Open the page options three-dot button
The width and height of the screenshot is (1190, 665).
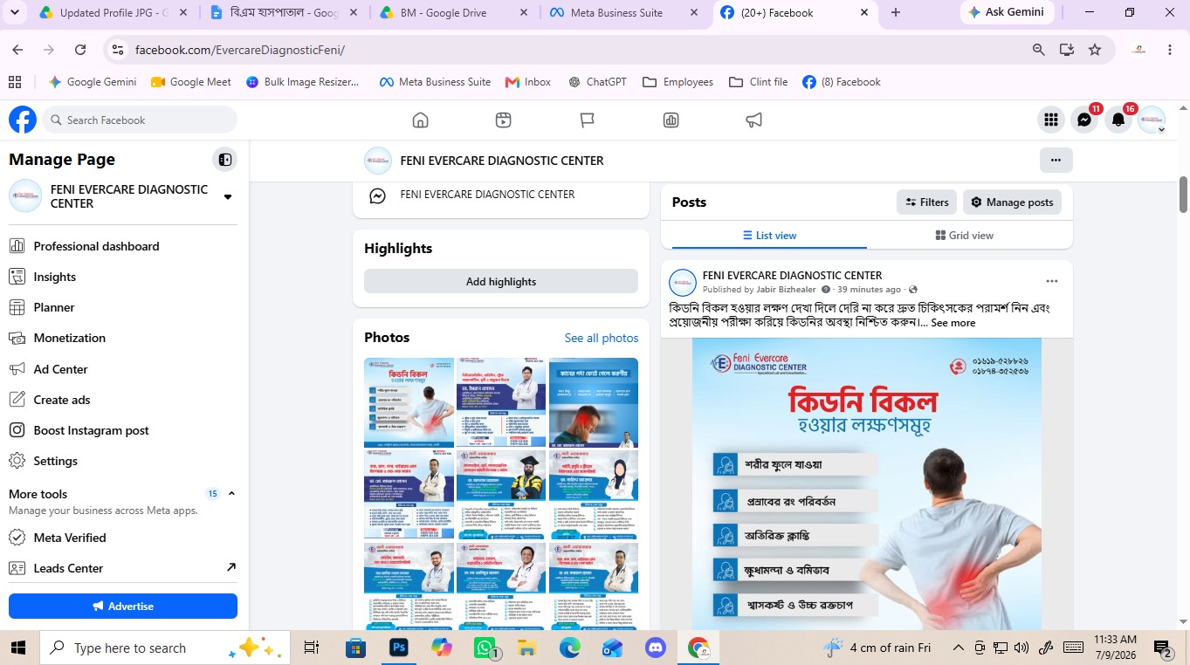tap(1056, 160)
